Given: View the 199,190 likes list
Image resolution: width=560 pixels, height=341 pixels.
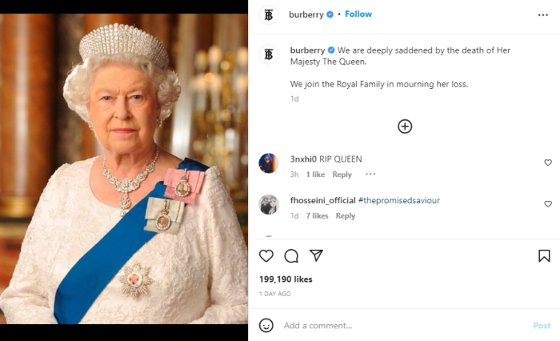Looking at the screenshot, I should tap(286, 279).
